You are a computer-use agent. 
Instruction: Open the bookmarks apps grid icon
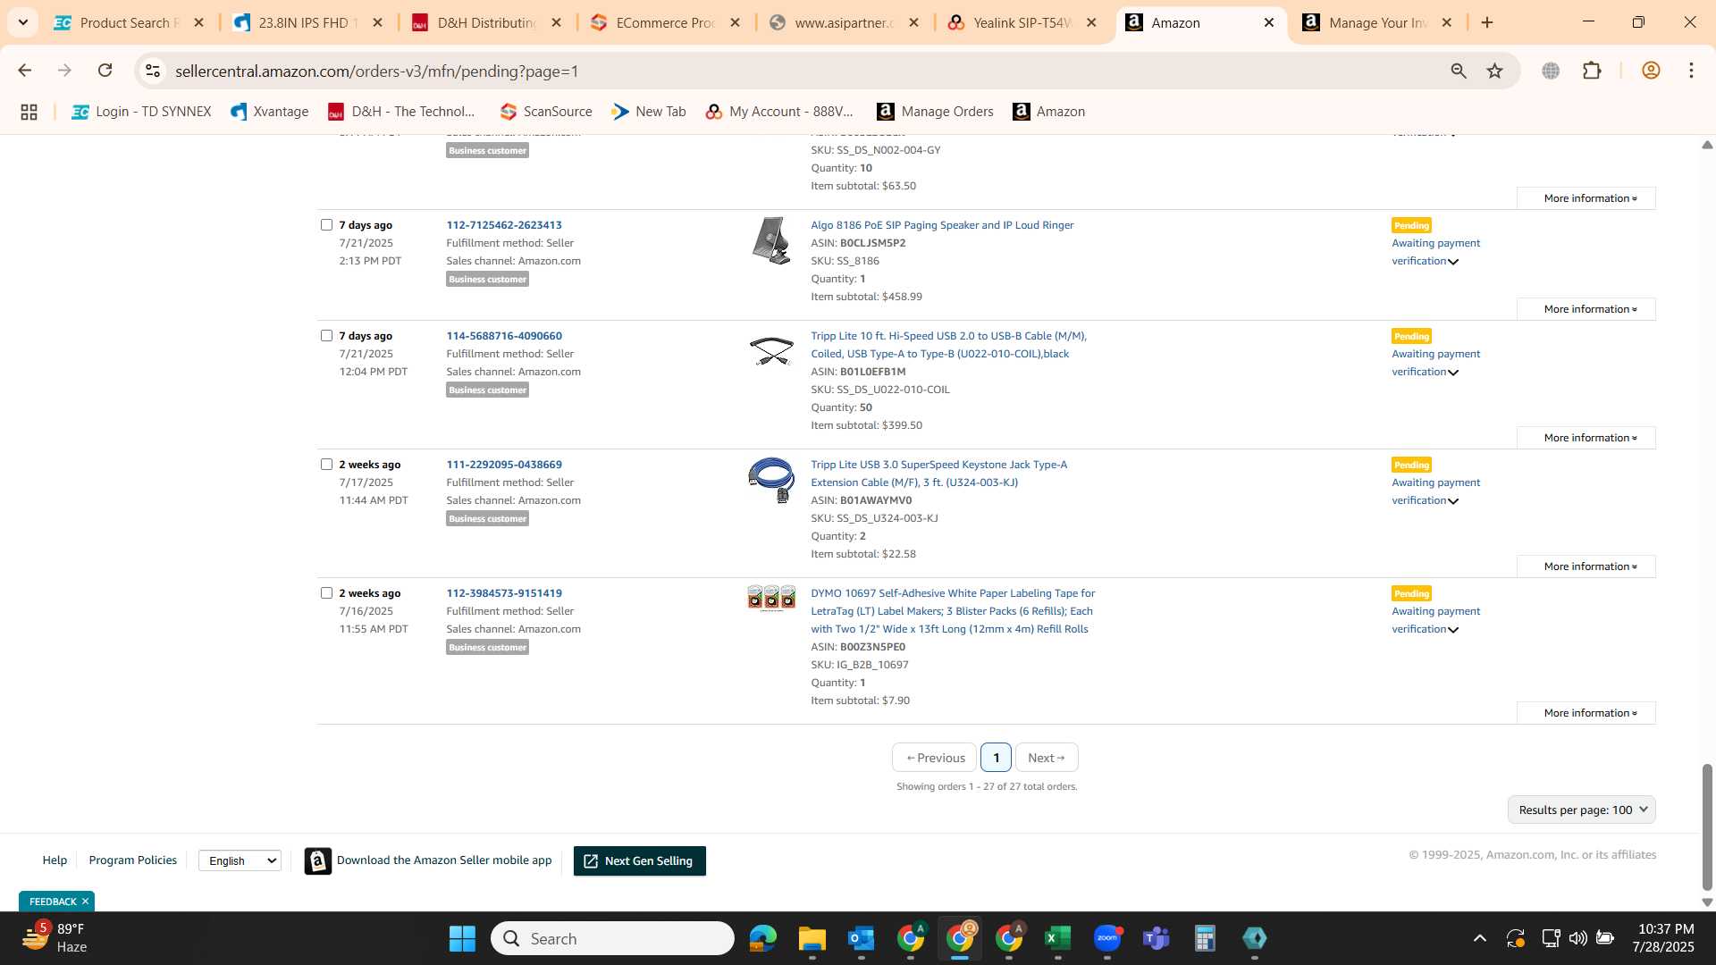pyautogui.click(x=29, y=112)
